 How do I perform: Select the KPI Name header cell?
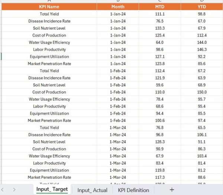[x=49, y=7]
